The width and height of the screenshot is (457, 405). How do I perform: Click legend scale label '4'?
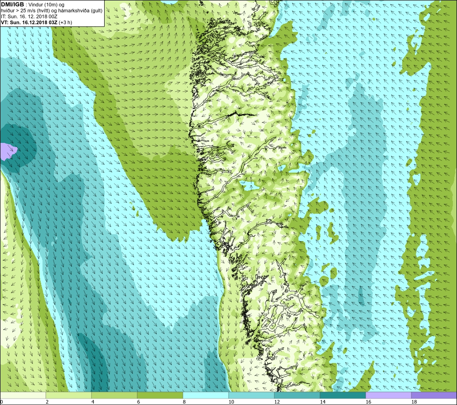tap(93, 402)
